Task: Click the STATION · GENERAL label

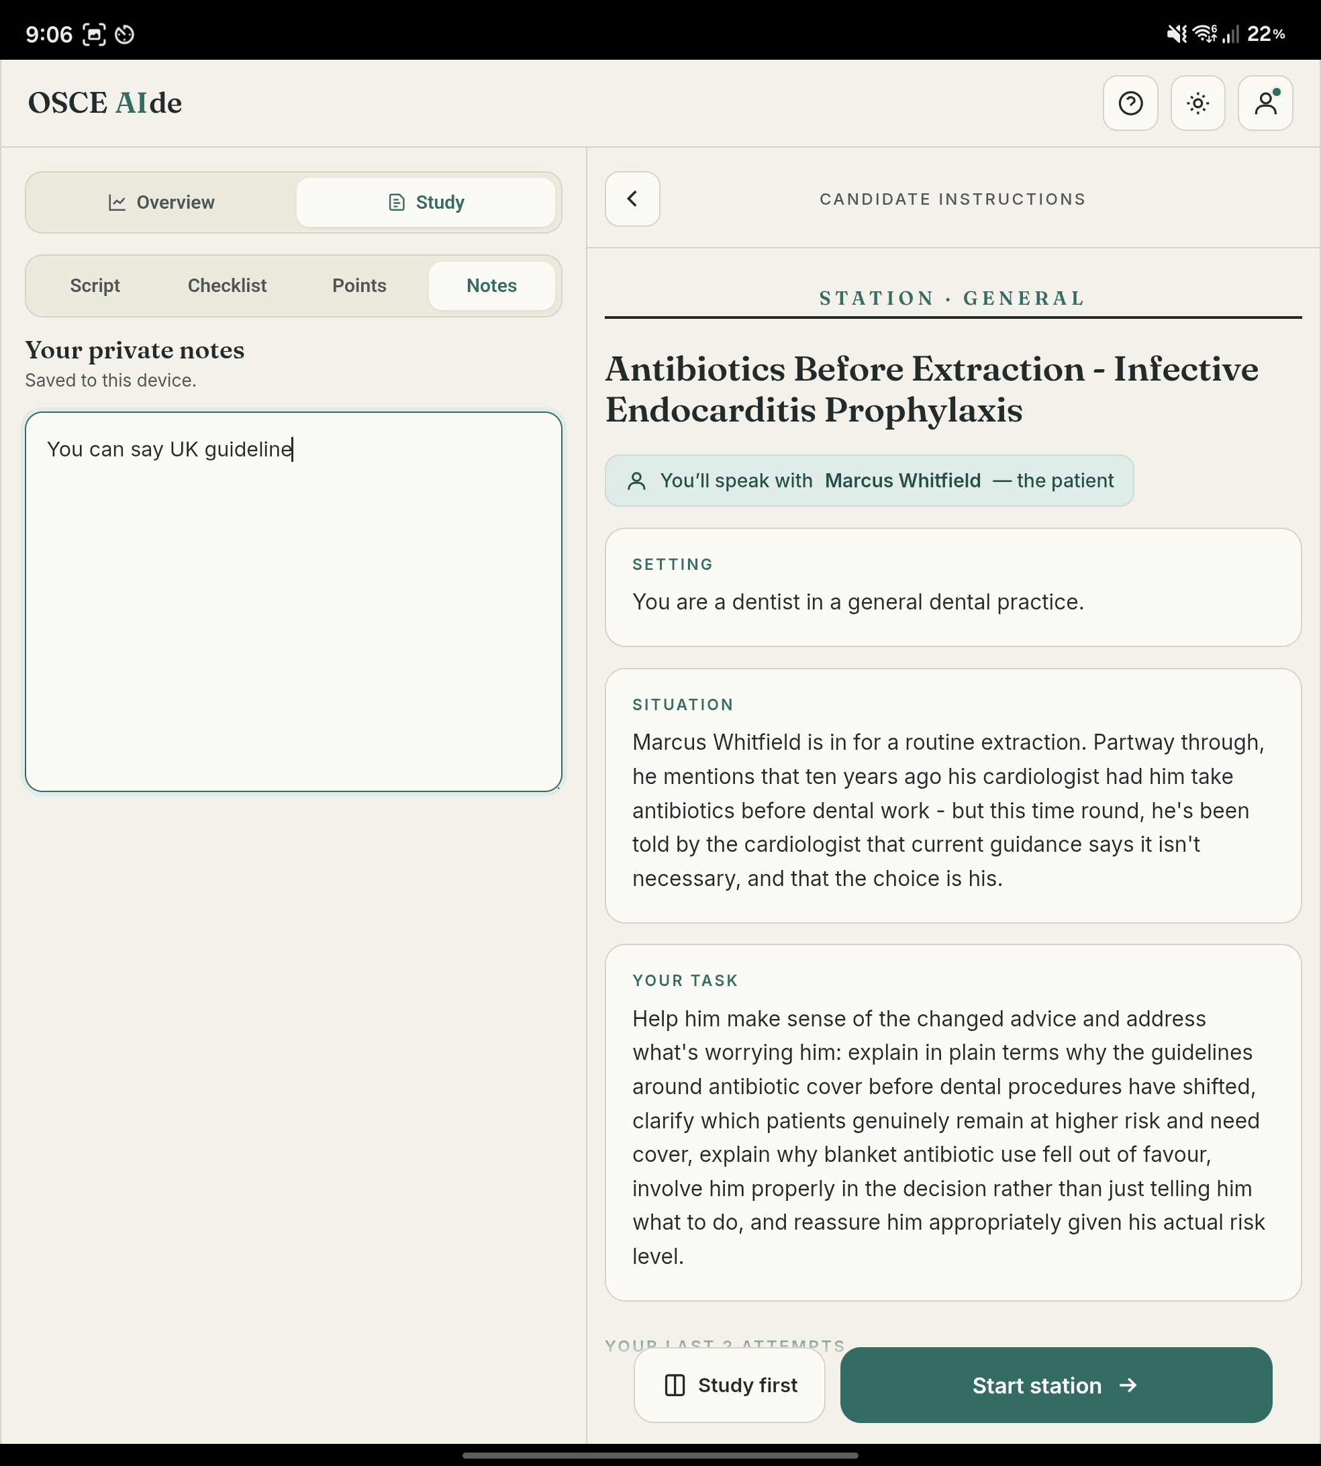Action: [952, 298]
